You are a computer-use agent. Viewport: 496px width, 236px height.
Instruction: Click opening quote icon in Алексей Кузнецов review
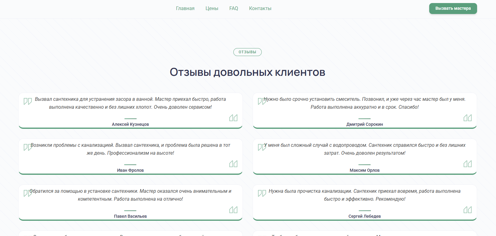[28, 101]
